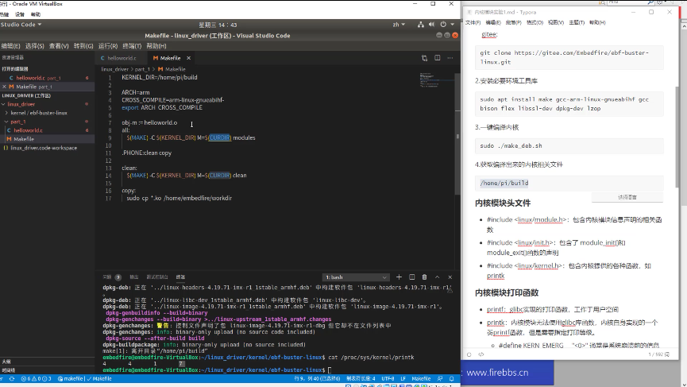Open the Typora 格式(O) menu
The width and height of the screenshot is (687, 387).
point(535,22)
